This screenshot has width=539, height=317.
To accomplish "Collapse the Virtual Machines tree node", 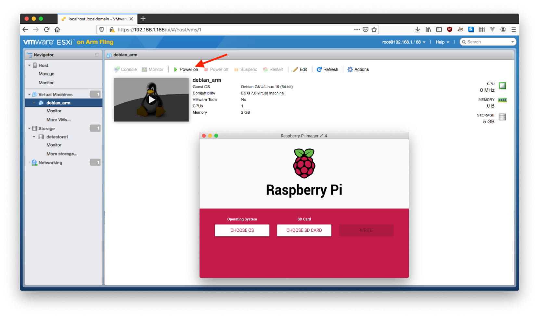I will (29, 95).
